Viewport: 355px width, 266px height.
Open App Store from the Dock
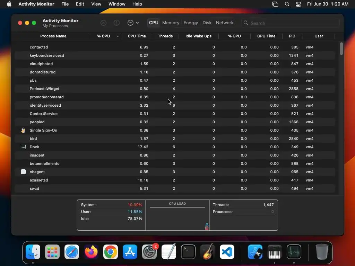[130, 252]
